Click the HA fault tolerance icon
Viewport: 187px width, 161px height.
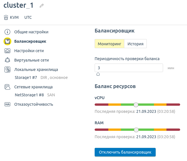[x=7, y=104]
